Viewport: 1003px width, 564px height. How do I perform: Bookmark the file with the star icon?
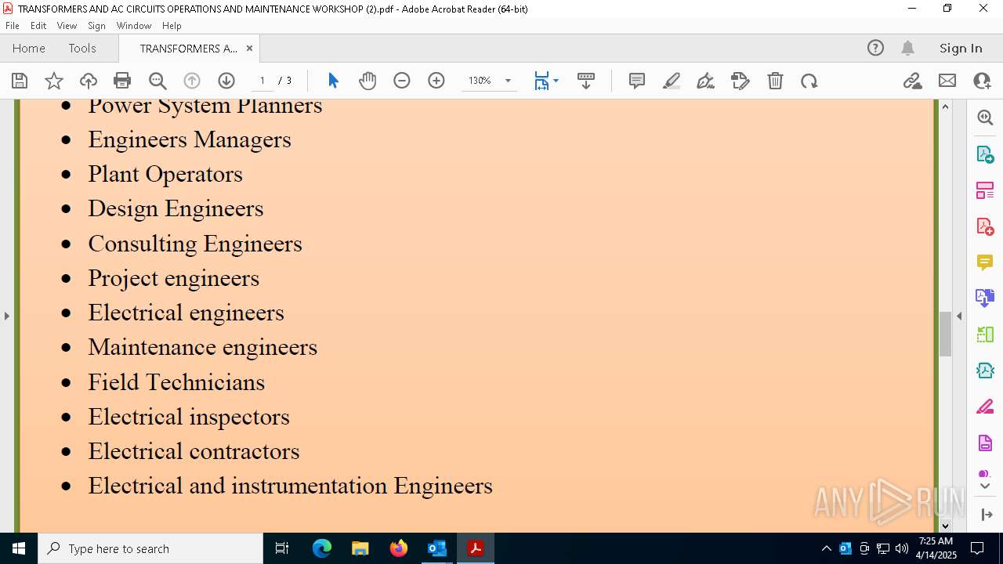pyautogui.click(x=54, y=81)
